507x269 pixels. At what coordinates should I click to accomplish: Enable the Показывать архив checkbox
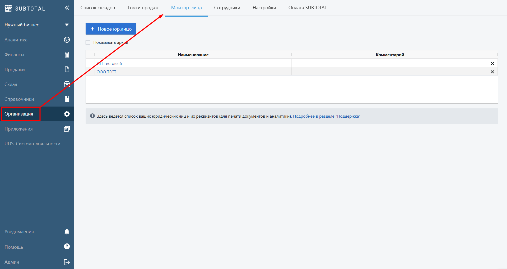point(88,42)
